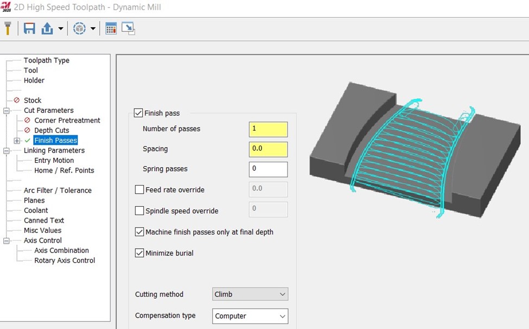This screenshot has width=529, height=329.
Task: Click the Mastercam logo in the title bar
Action: (6, 7)
